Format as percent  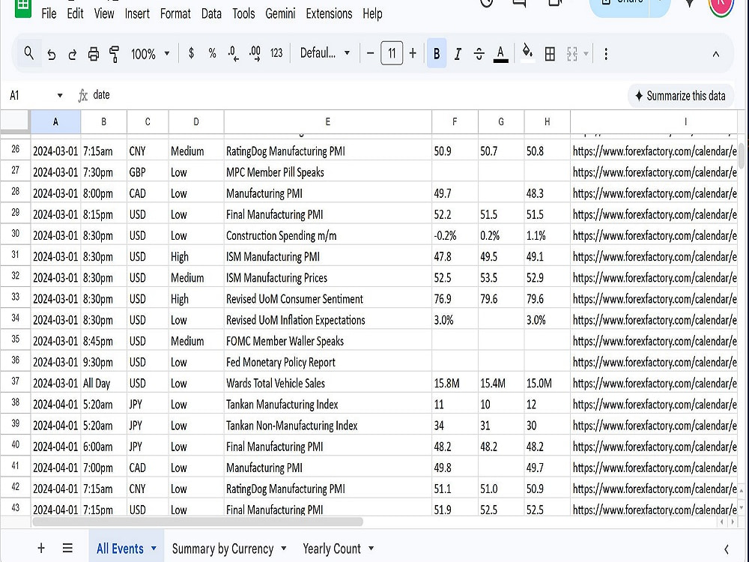click(x=212, y=53)
